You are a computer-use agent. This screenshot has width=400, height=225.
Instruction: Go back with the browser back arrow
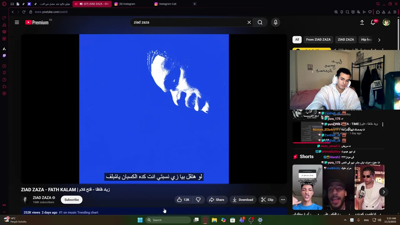(x=12, y=12)
